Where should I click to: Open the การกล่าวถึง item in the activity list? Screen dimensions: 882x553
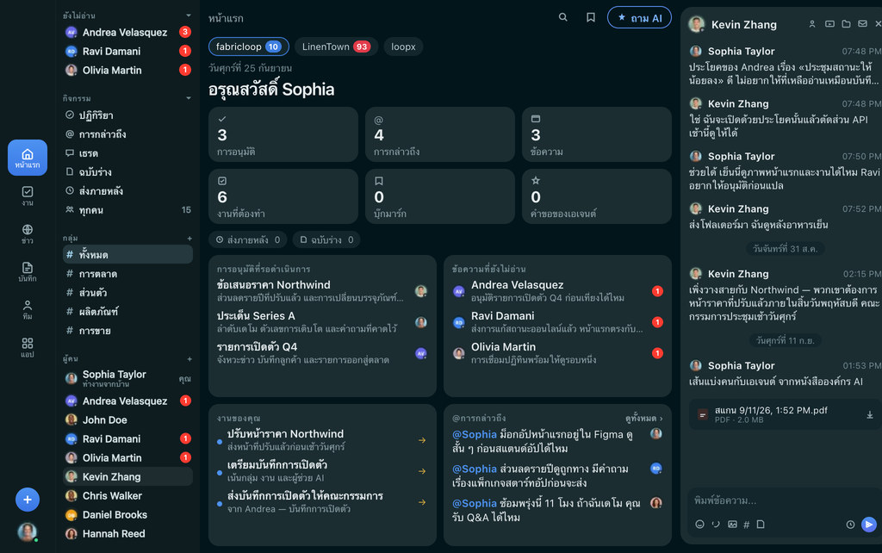pyautogui.click(x=127, y=134)
